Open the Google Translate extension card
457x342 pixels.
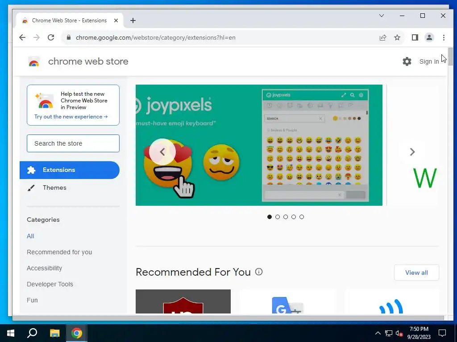click(288, 301)
